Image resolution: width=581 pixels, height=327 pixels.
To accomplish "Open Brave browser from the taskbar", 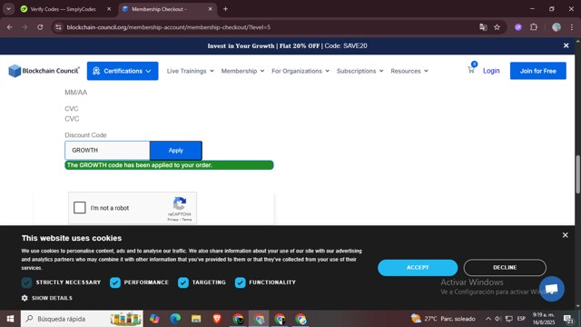I will (217, 319).
